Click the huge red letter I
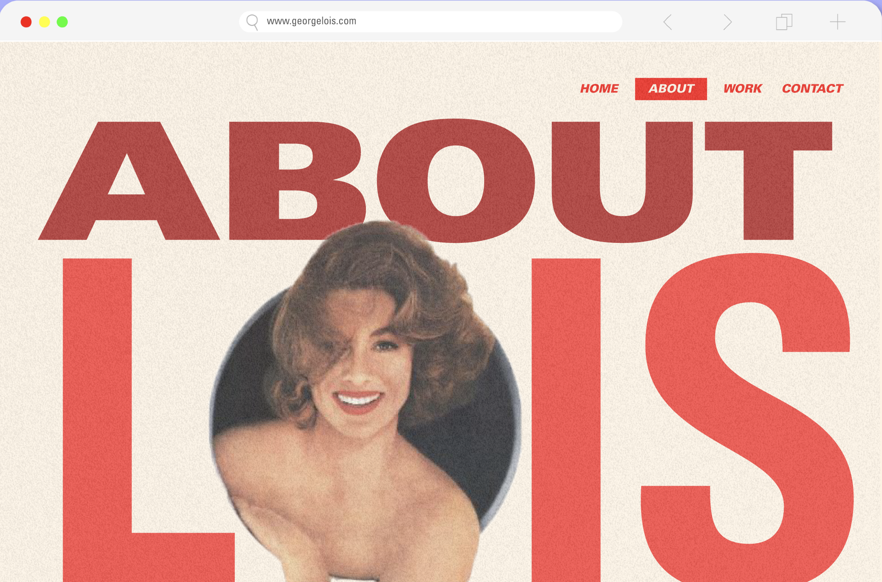This screenshot has width=882, height=582. tap(566, 408)
